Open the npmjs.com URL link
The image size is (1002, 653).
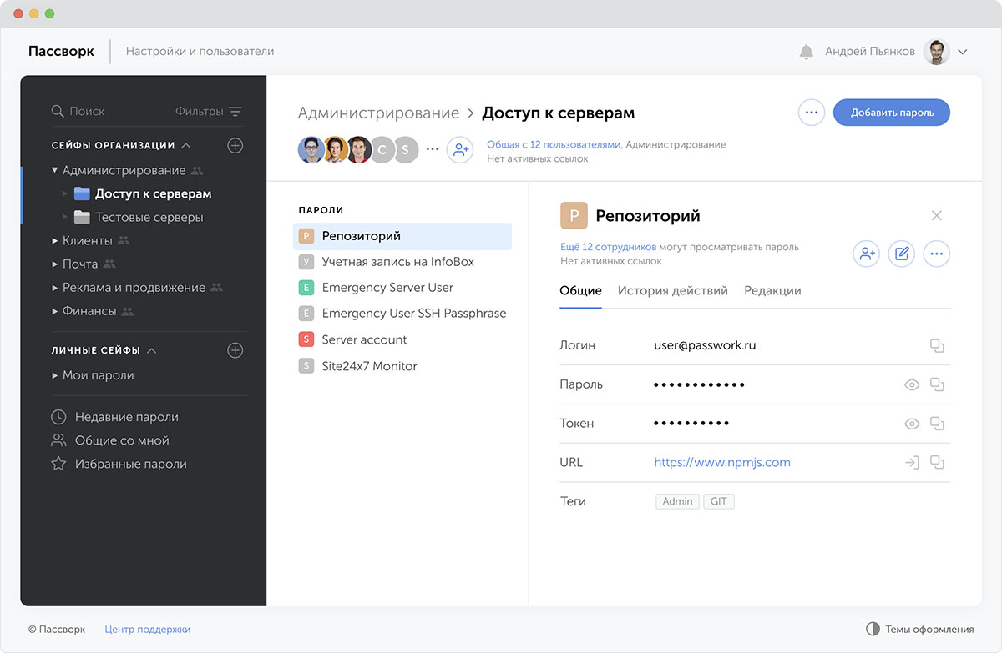(721, 462)
